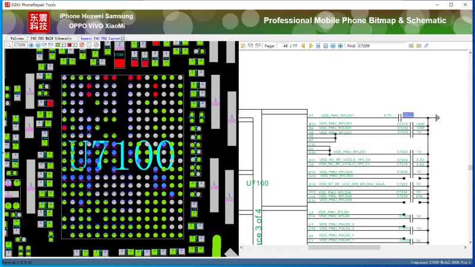Zoom in on the schematic PDF view
Image resolution: width=475 pixels, height=267 pixels.
click(x=340, y=46)
